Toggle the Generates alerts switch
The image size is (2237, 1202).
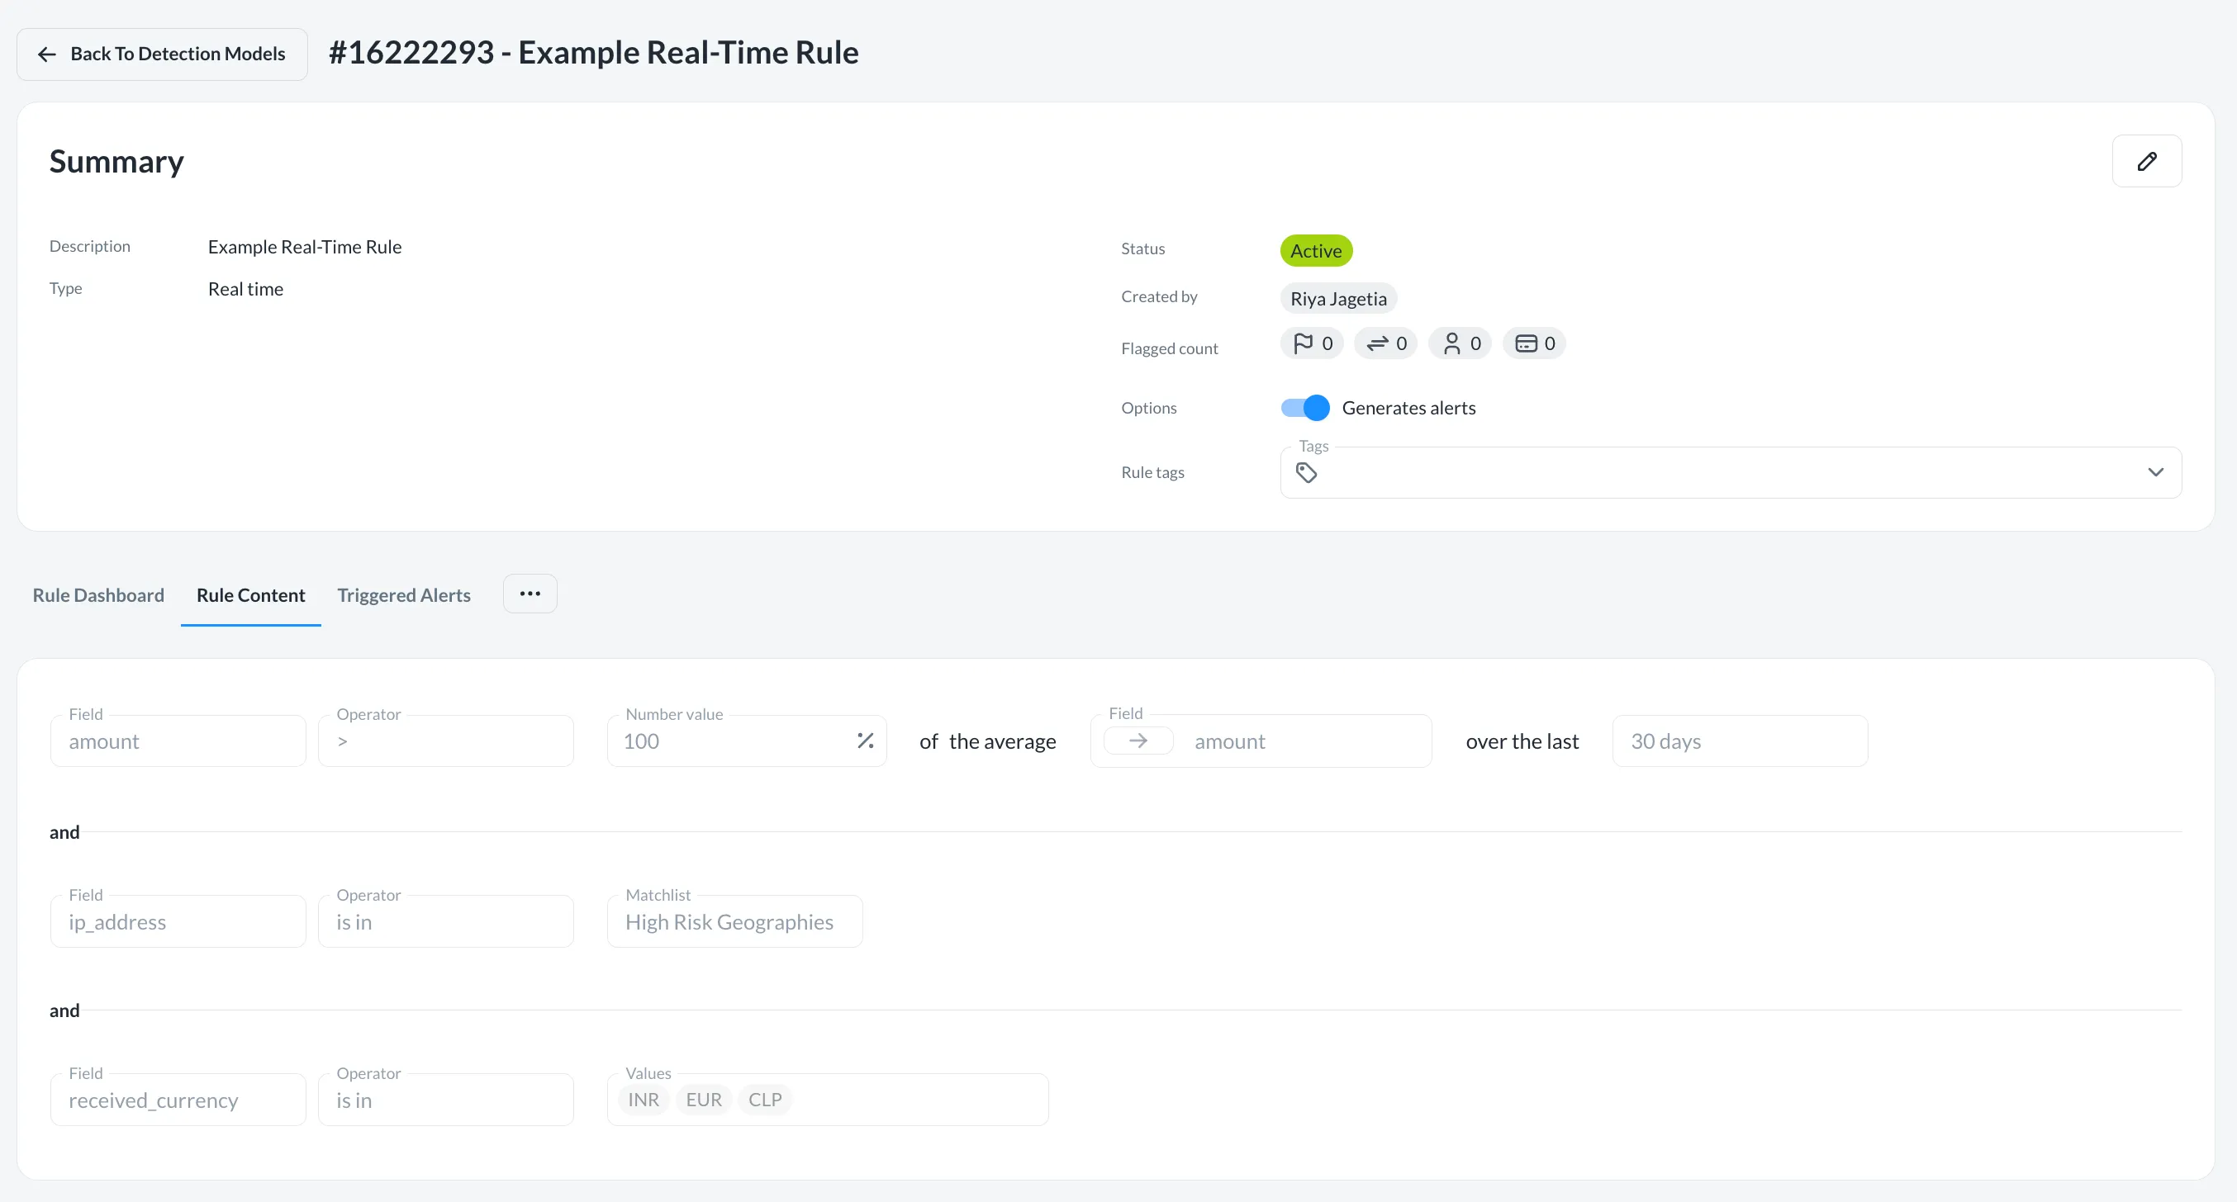(1304, 408)
